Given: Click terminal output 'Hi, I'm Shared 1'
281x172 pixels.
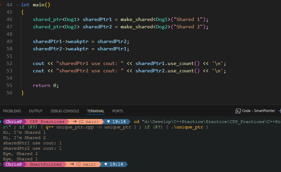Looking at the screenshot, I should [24, 132].
